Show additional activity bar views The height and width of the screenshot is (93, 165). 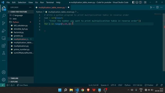(4, 60)
